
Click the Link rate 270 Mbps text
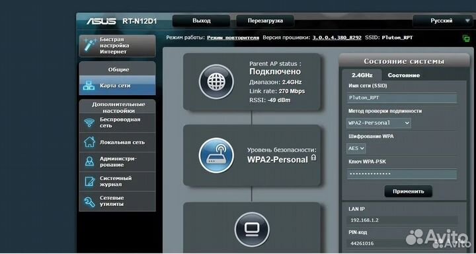tap(277, 91)
